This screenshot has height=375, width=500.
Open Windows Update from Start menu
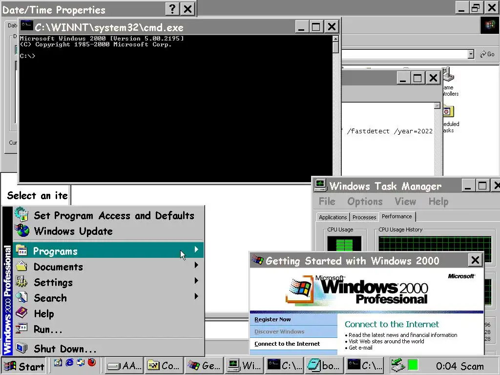108,231
